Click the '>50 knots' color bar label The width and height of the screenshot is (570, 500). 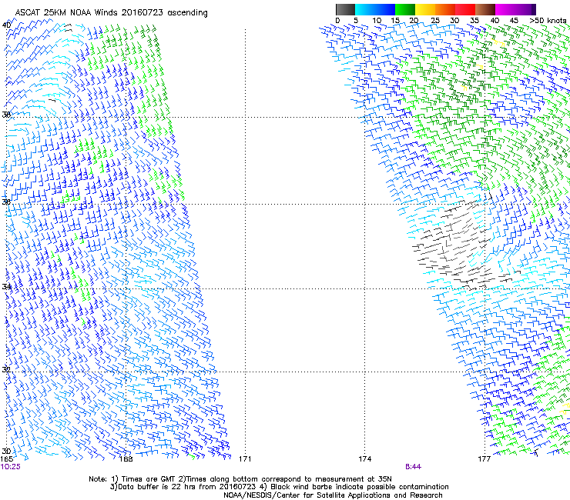(548, 21)
